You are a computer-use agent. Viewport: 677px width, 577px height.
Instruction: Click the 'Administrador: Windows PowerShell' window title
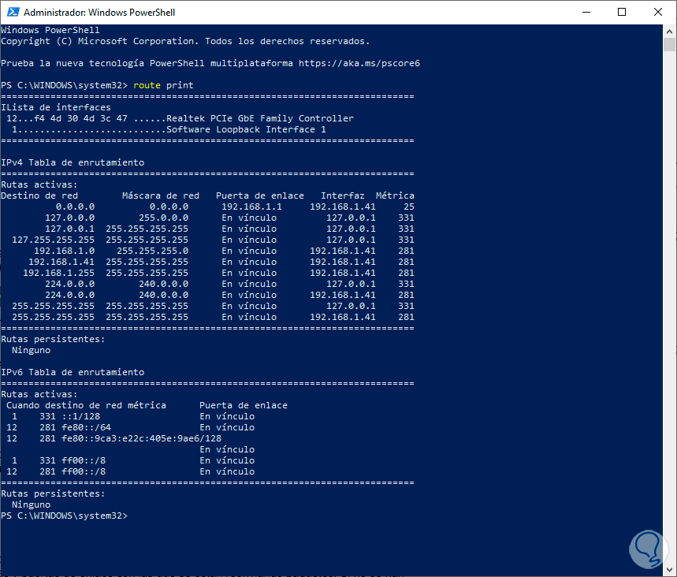pyautogui.click(x=99, y=12)
